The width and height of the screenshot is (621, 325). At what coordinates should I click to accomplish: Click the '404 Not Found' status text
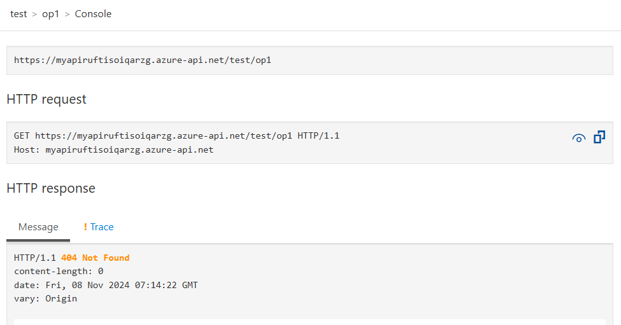[95, 258]
